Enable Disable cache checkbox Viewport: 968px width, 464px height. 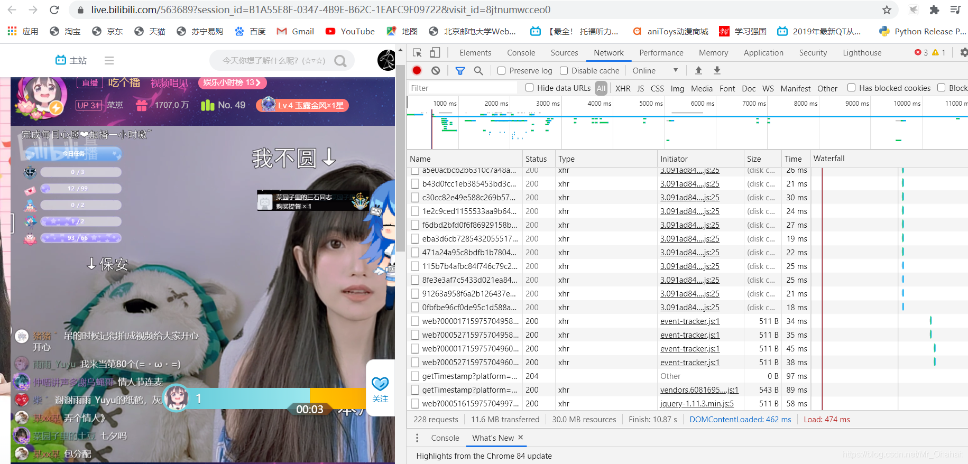click(x=564, y=70)
